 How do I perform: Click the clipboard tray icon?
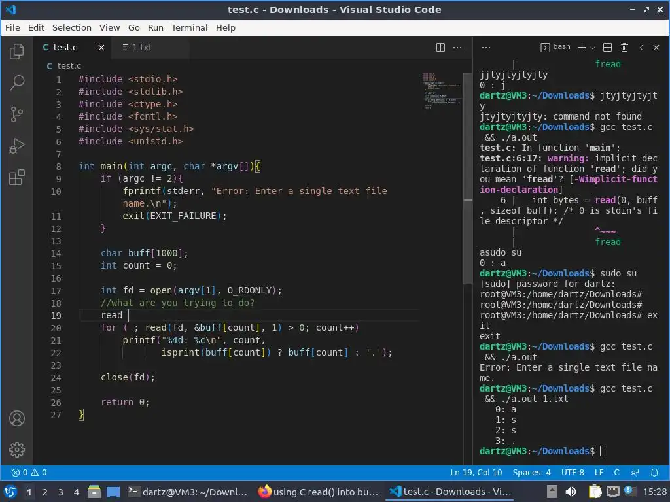coord(595,492)
